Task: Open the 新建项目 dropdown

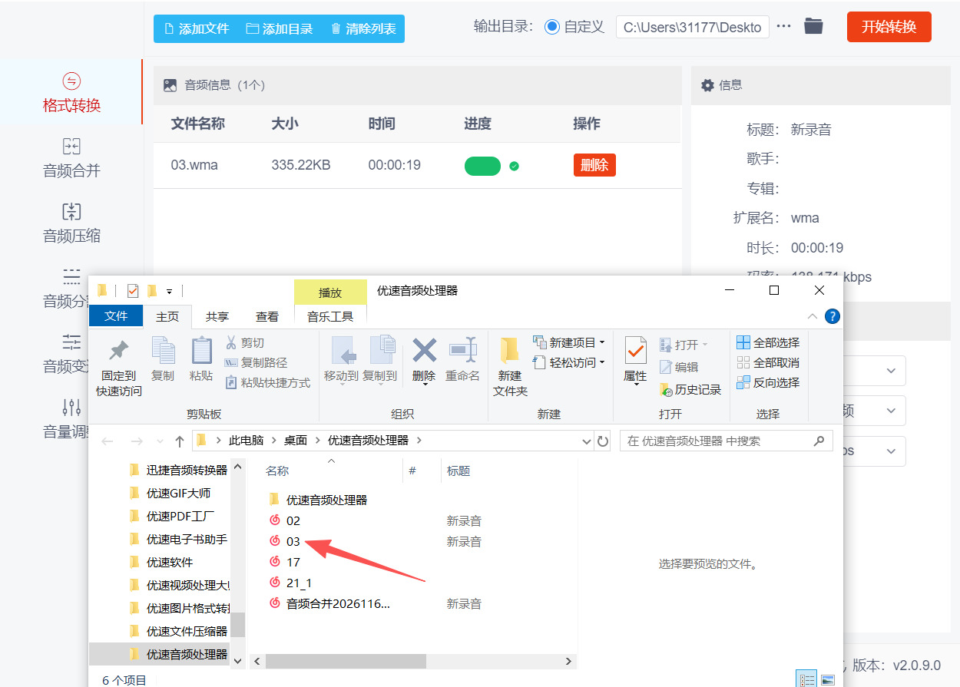Action: tap(570, 342)
